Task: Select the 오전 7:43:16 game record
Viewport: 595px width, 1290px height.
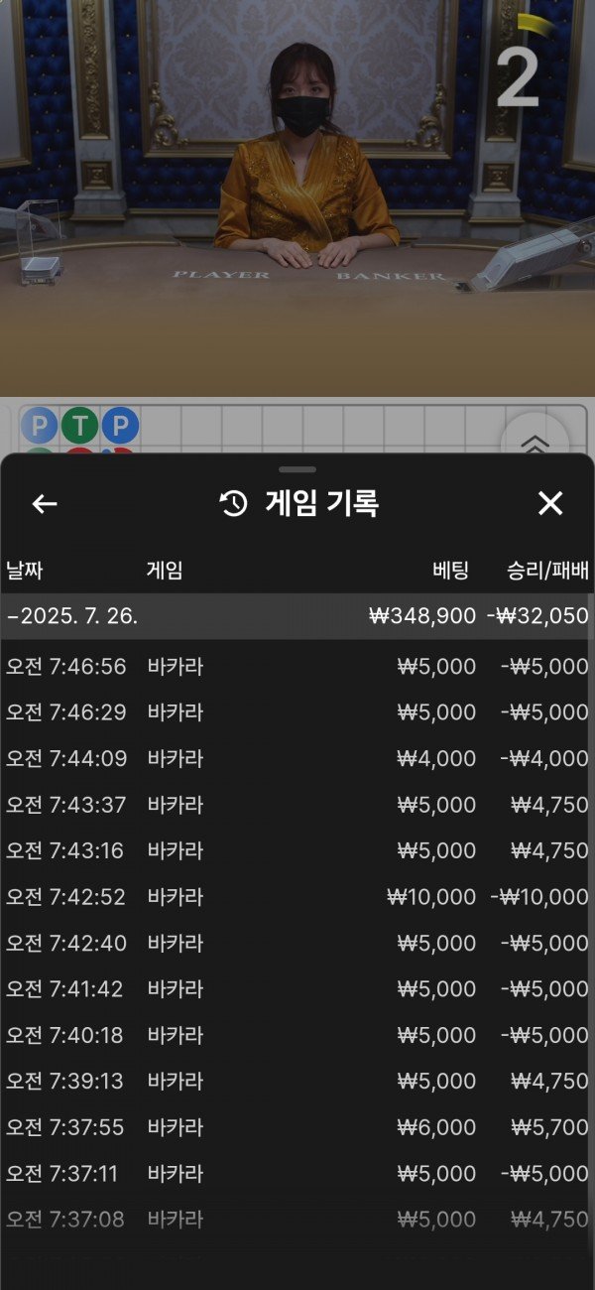Action: [x=297, y=851]
